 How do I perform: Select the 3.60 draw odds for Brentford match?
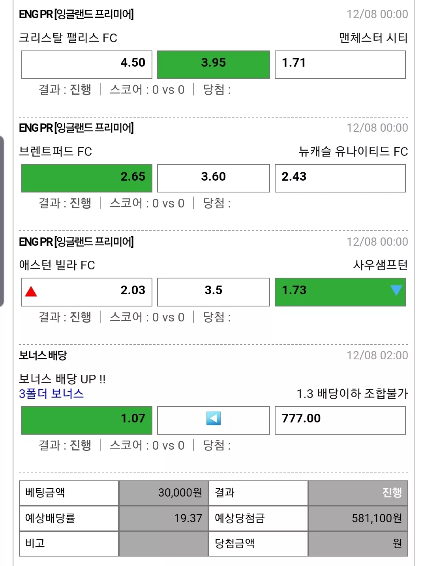point(214,178)
